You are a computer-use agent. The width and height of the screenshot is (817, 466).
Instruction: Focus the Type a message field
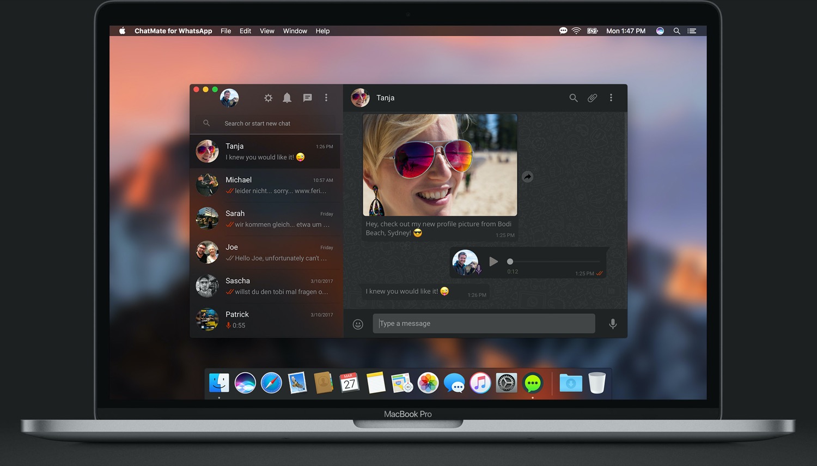click(484, 323)
